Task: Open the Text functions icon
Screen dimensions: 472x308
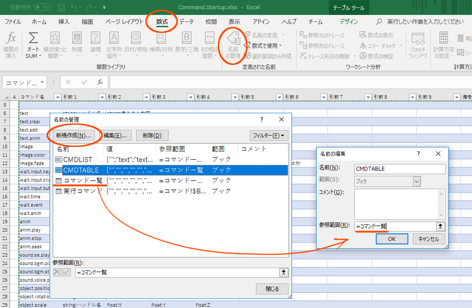Action: tap(114, 38)
